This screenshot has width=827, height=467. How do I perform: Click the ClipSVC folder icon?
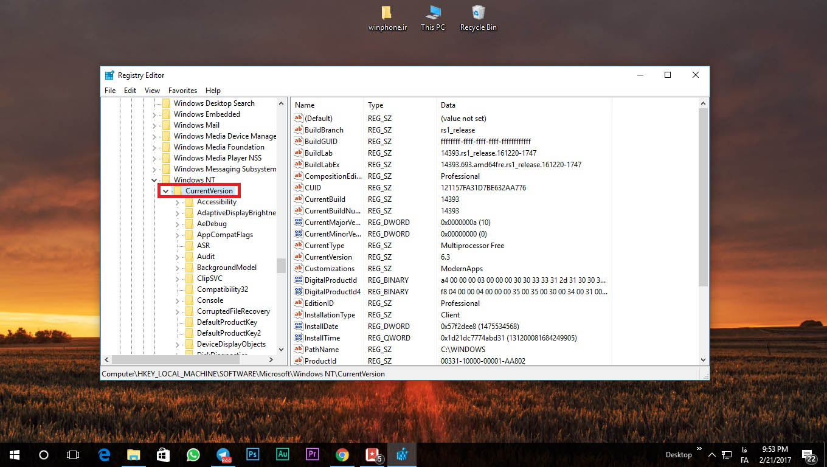pos(189,278)
